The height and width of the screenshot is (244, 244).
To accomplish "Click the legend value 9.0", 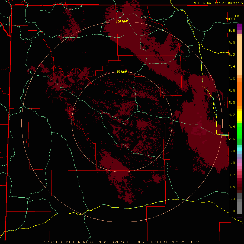I will pyautogui.click(x=232, y=43).
